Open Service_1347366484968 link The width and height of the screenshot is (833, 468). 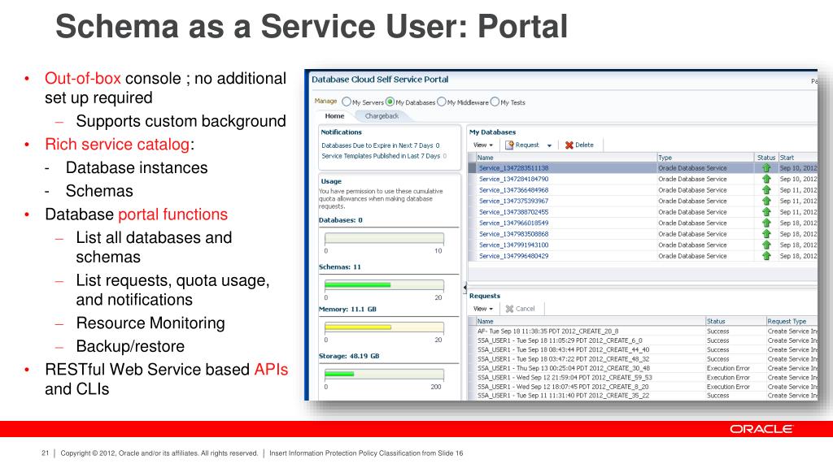click(x=513, y=190)
